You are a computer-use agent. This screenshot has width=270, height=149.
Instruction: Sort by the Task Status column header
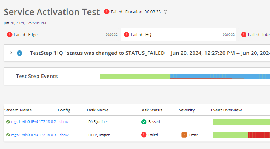(151, 110)
